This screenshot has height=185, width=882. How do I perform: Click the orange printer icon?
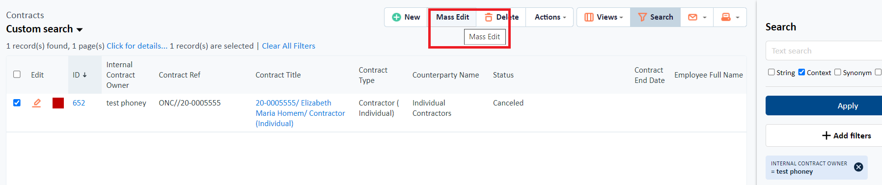[726, 17]
